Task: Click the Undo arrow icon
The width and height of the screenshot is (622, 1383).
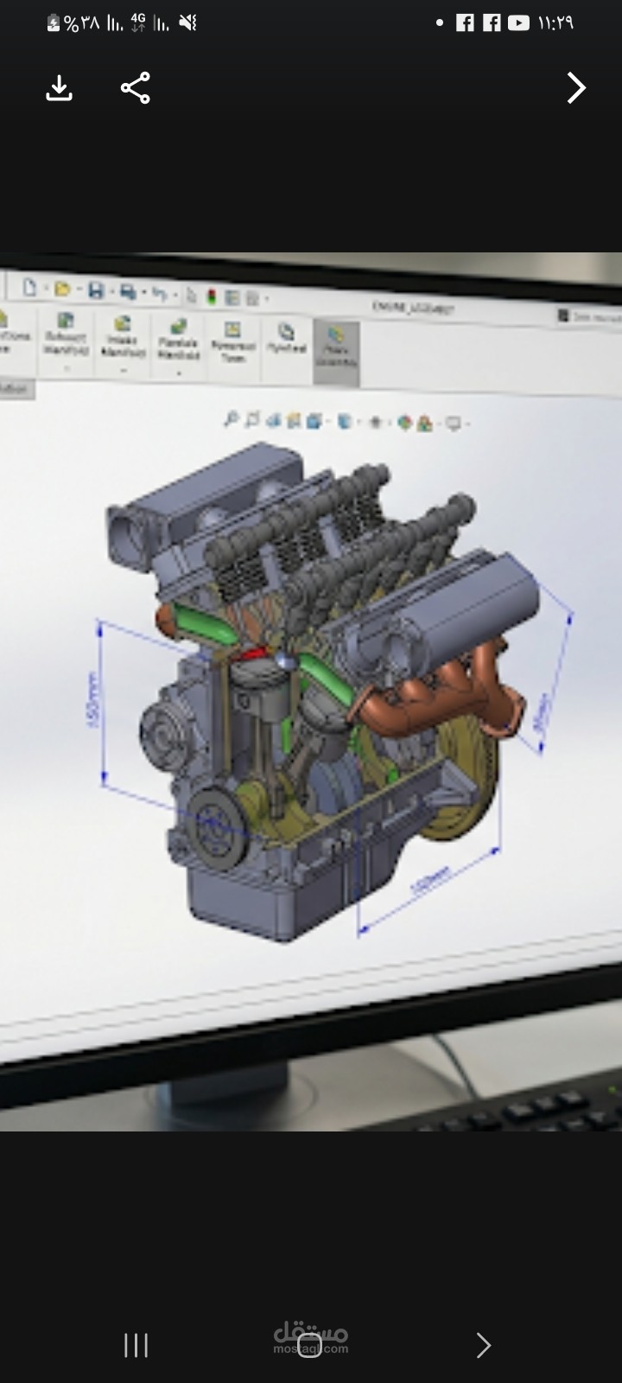Action: coord(158,293)
